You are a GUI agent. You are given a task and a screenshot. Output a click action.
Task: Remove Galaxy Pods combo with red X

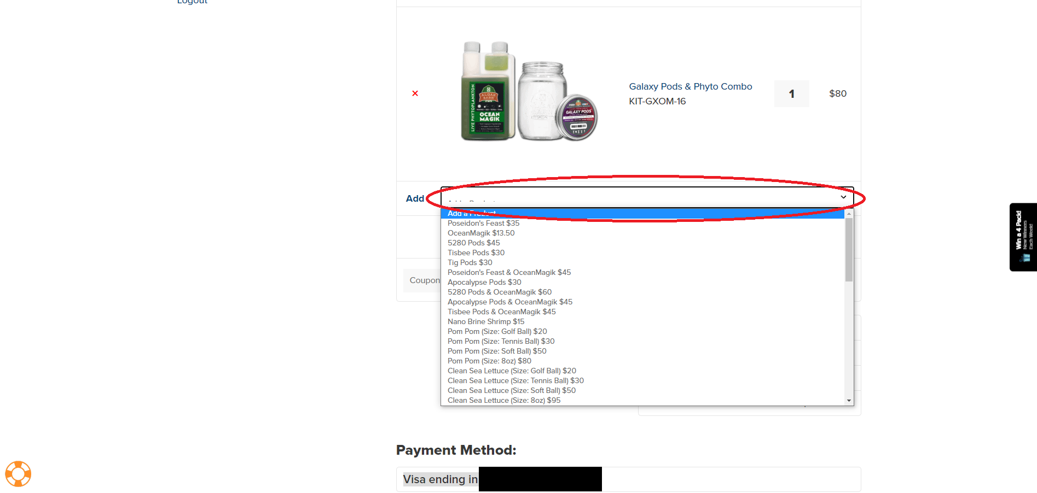tap(415, 93)
